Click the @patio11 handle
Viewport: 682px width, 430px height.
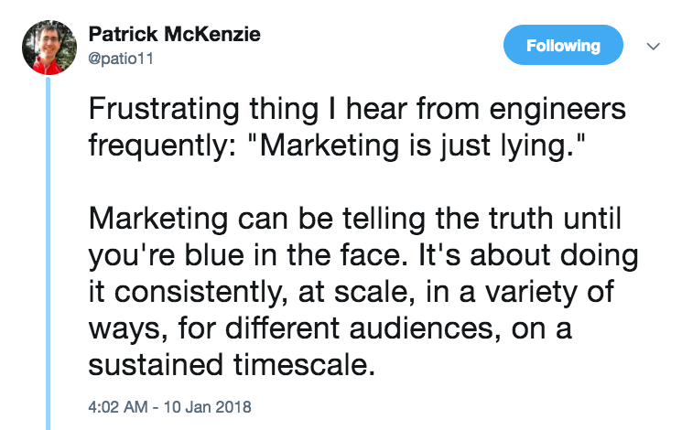(118, 57)
